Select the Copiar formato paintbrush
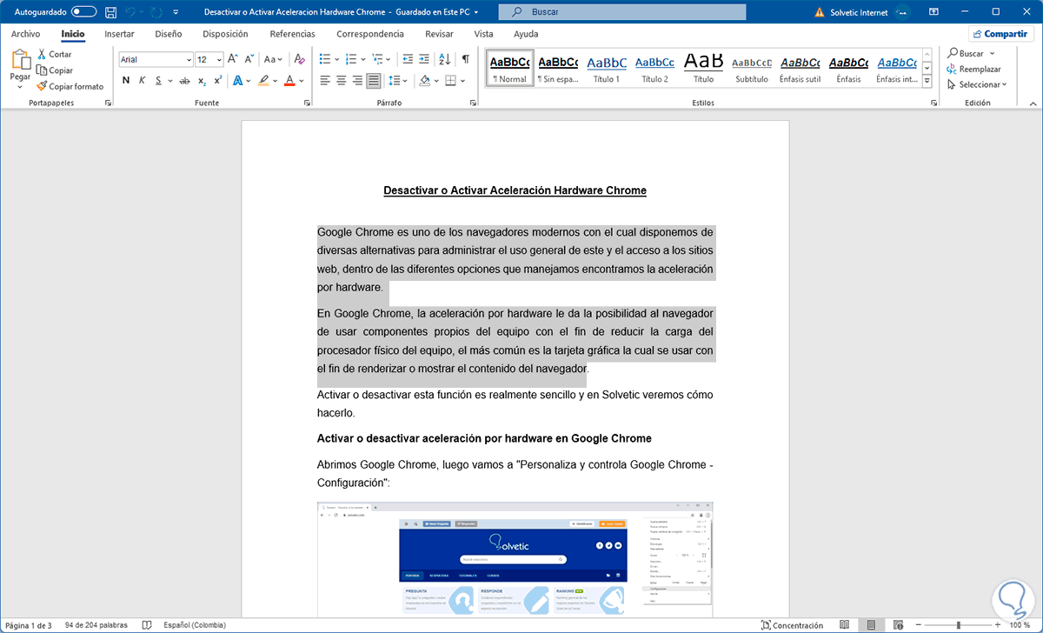The width and height of the screenshot is (1043, 633). 70,86
